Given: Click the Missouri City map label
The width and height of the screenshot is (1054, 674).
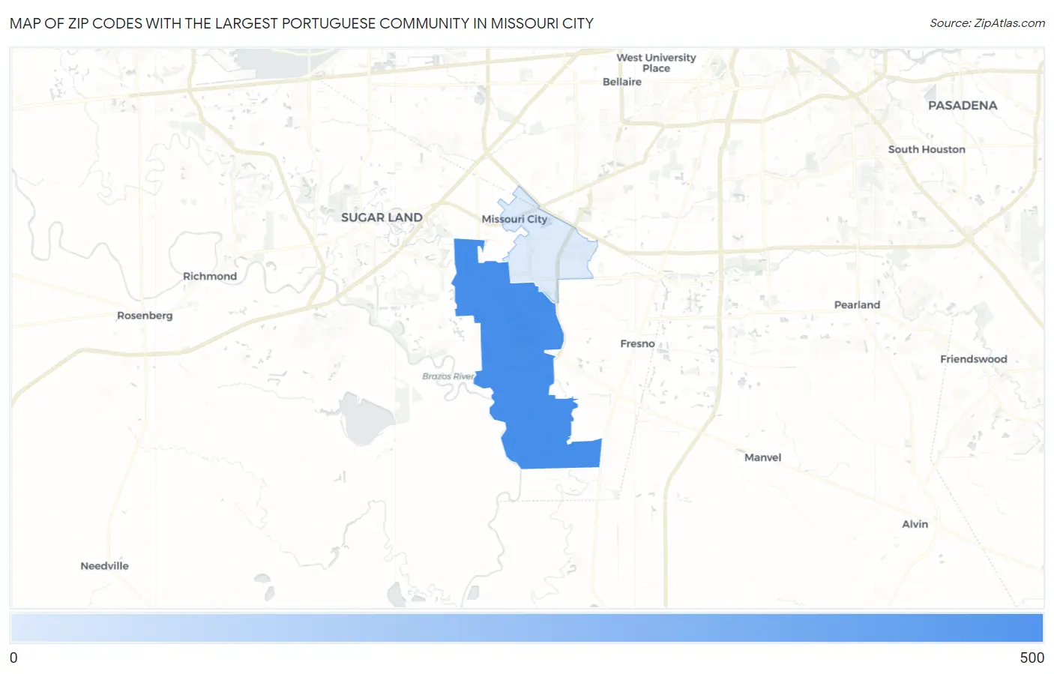Looking at the screenshot, I should coord(514,219).
